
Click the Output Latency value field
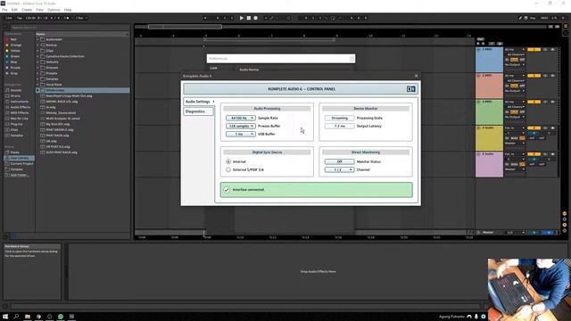(x=339, y=126)
